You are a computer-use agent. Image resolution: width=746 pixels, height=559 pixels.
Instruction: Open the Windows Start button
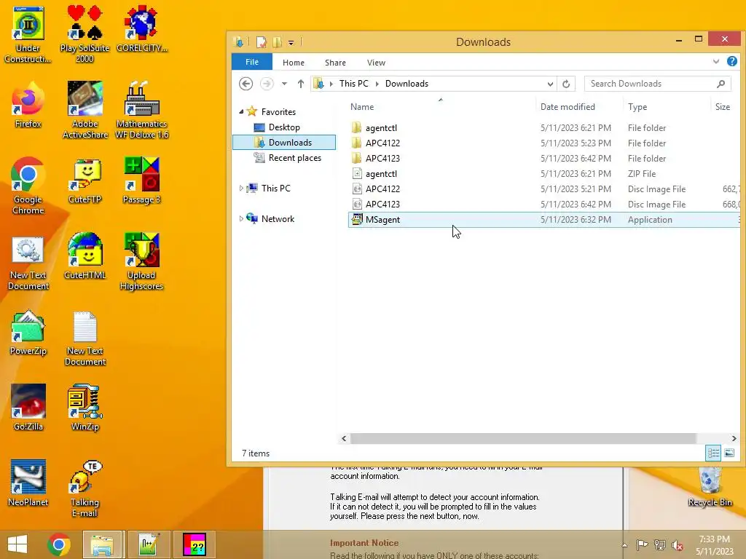pyautogui.click(x=17, y=544)
